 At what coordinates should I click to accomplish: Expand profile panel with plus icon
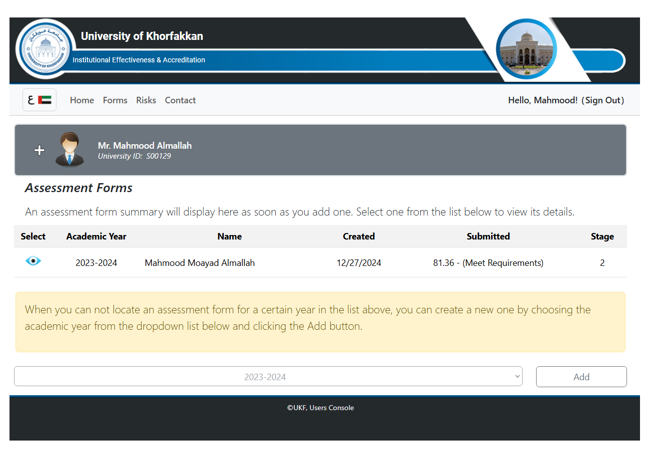click(39, 150)
